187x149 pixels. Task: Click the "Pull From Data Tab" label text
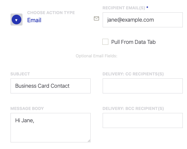pos(133,42)
